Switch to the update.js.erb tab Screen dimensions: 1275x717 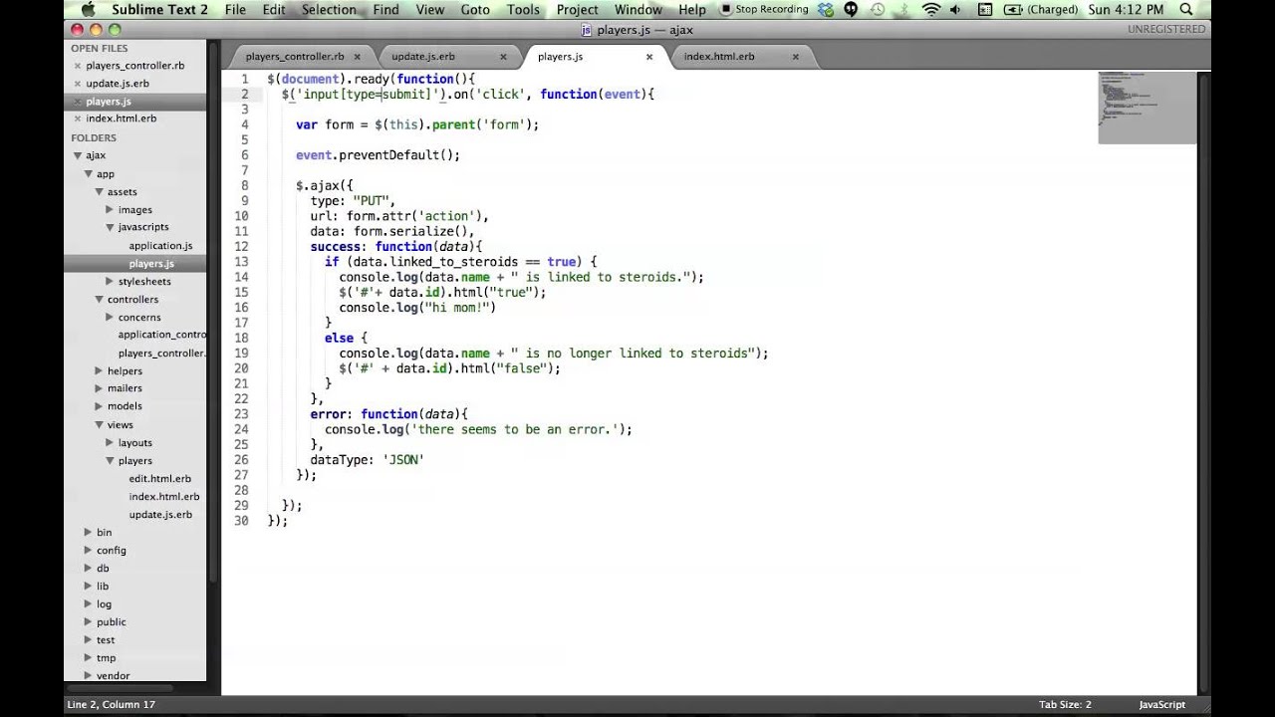point(423,57)
